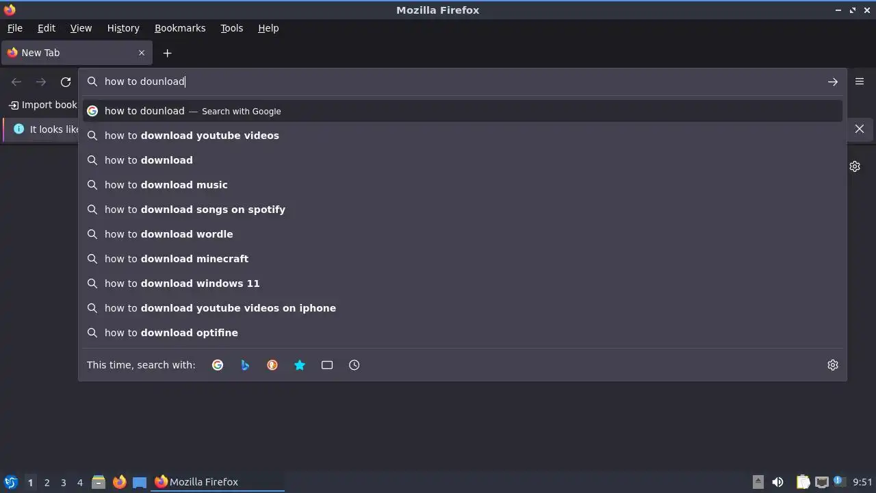Viewport: 876px width, 493px height.
Task: Switch to workspace 2
Action: click(47, 483)
